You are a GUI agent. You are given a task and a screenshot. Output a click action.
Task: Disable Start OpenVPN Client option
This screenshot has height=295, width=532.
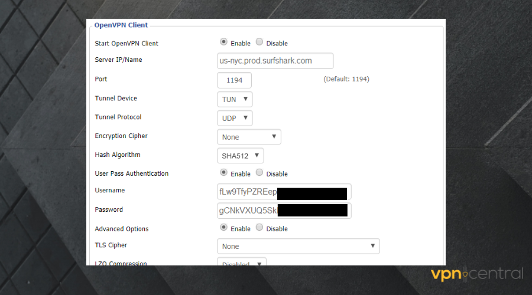259,42
